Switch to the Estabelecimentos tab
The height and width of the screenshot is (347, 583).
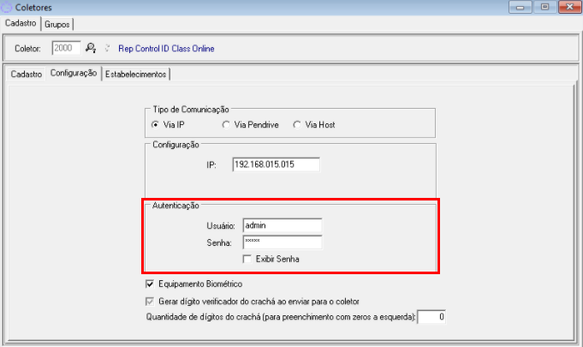pos(136,75)
